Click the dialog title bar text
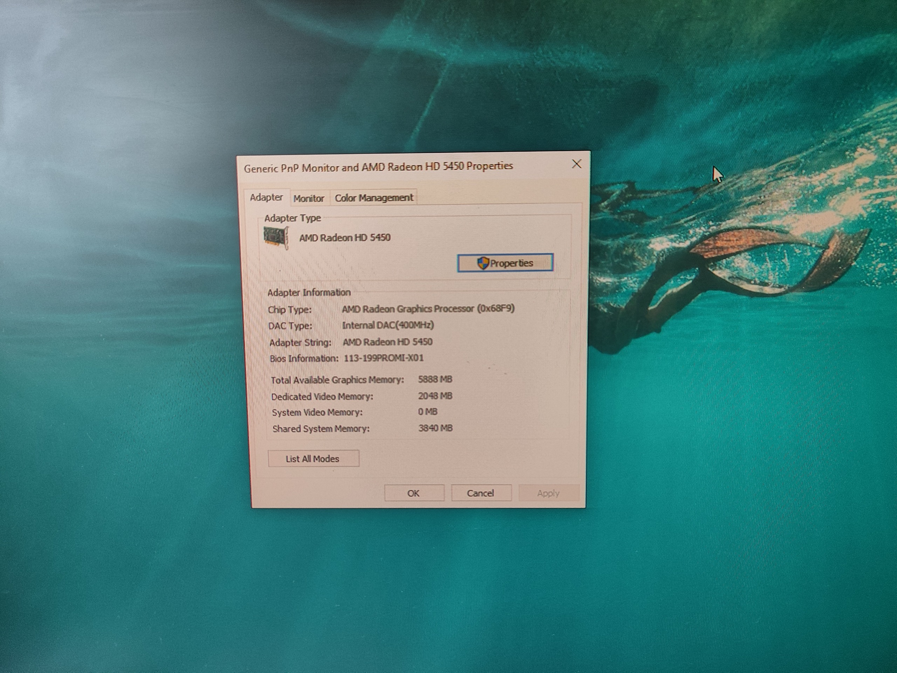The height and width of the screenshot is (673, 897). pos(378,167)
